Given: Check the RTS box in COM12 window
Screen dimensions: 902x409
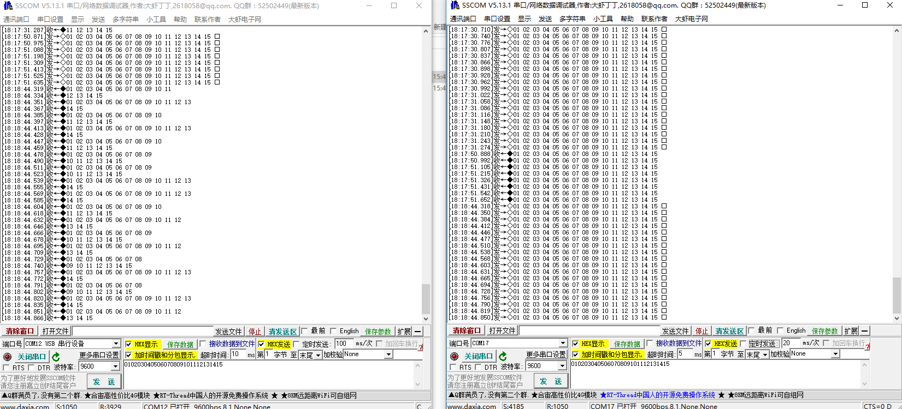Looking at the screenshot, I should (x=7, y=368).
